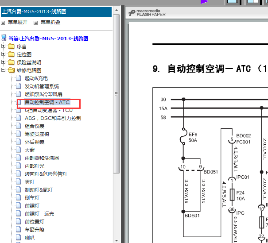
Task: Open the 当前:上汽名爵-MG5-2013-线路图 link
Action: (48, 39)
